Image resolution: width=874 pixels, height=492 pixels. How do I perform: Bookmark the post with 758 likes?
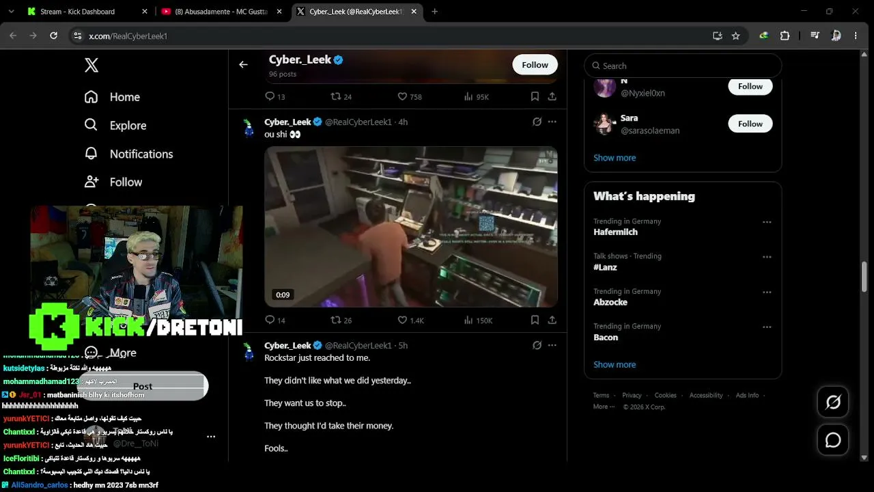535,96
